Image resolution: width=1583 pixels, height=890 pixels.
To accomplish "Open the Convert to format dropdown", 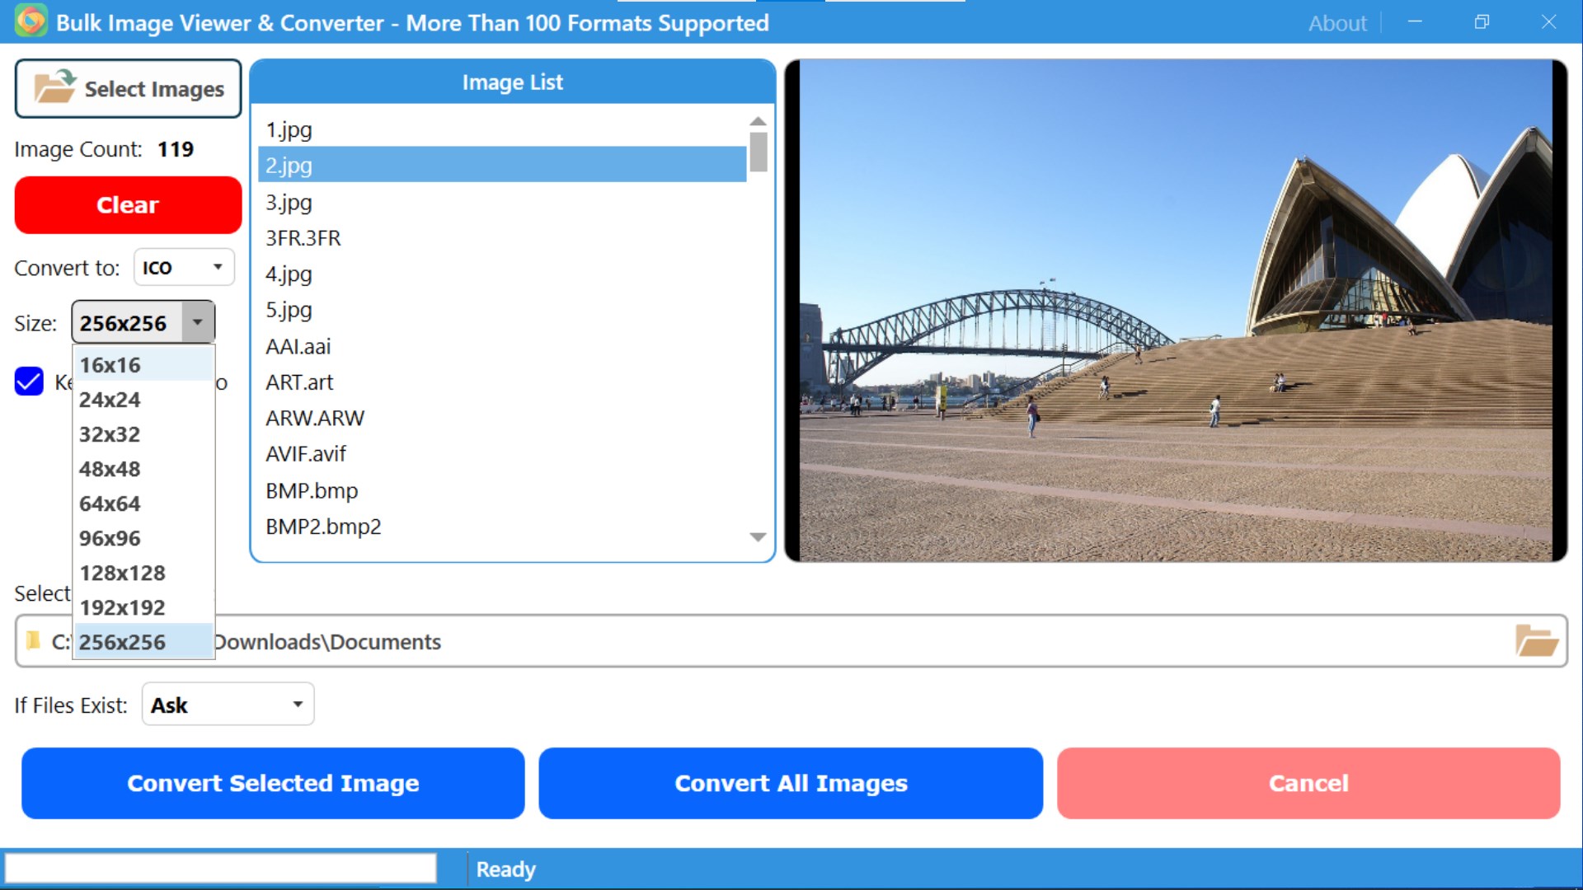I will pyautogui.click(x=184, y=267).
